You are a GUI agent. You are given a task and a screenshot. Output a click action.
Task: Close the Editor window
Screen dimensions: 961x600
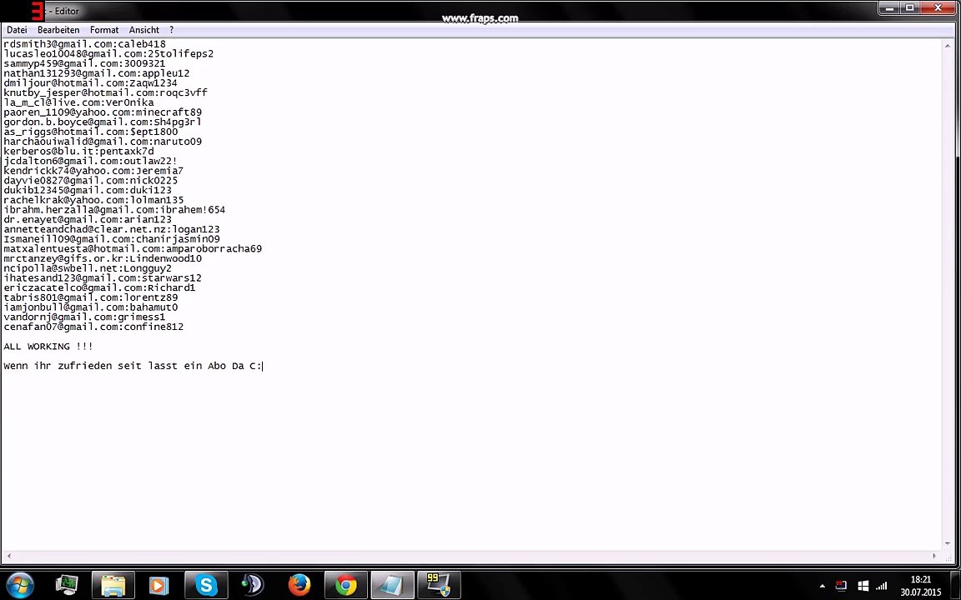[938, 8]
